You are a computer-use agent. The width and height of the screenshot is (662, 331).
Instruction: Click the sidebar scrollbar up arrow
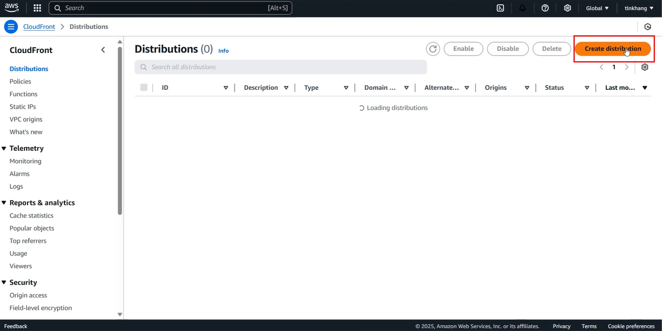coord(120,42)
